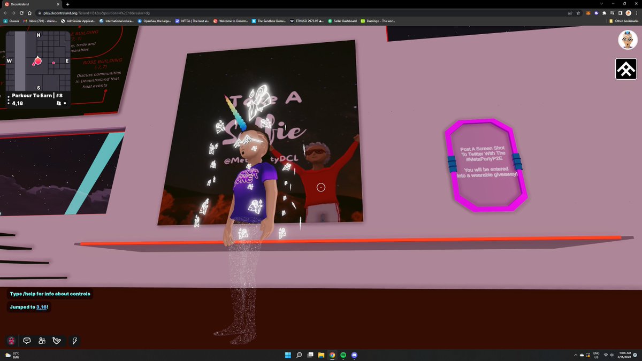Open the Chrome profile avatar
Screen dimensions: 642x361
coord(628,13)
